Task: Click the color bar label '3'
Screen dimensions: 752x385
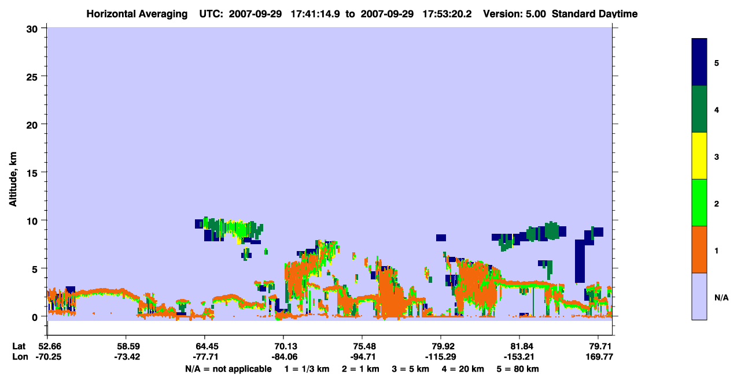Action: pos(716,156)
